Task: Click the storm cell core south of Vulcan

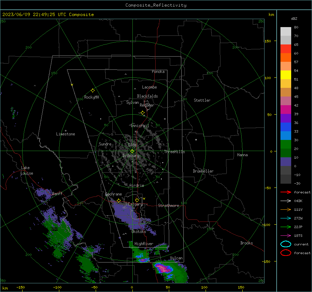Action: pyautogui.click(x=164, y=268)
